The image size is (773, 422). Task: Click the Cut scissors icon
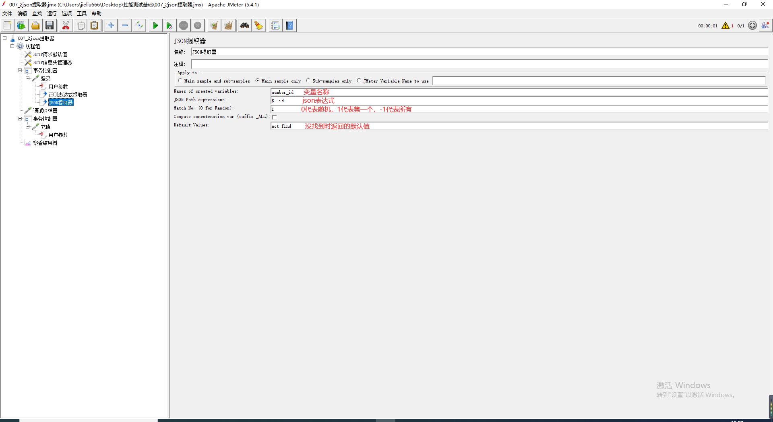point(66,25)
